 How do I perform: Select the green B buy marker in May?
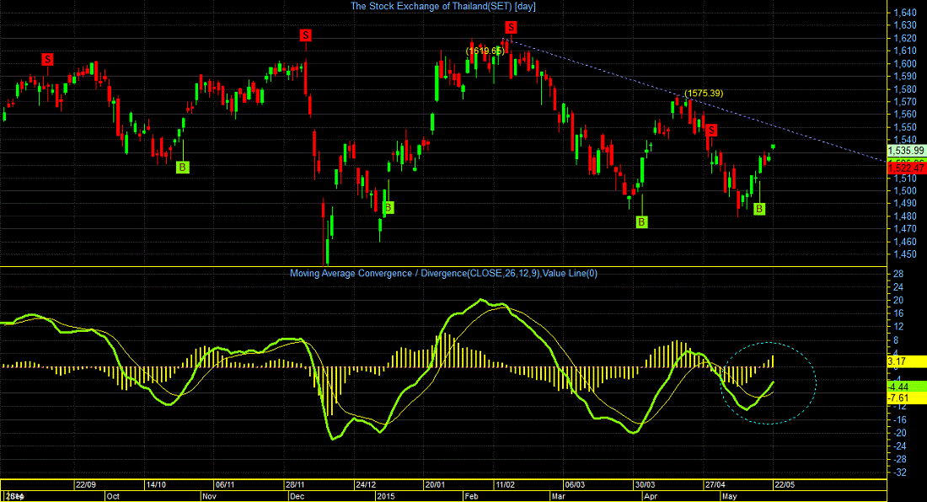click(759, 209)
